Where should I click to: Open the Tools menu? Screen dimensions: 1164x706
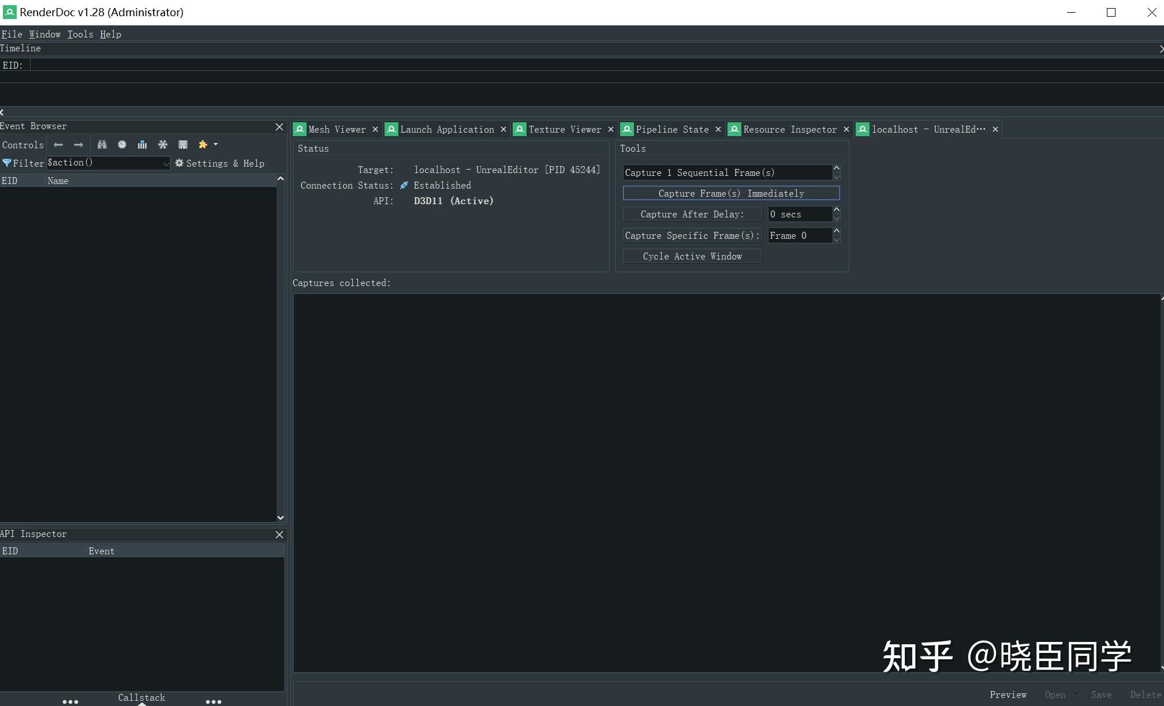coord(80,34)
